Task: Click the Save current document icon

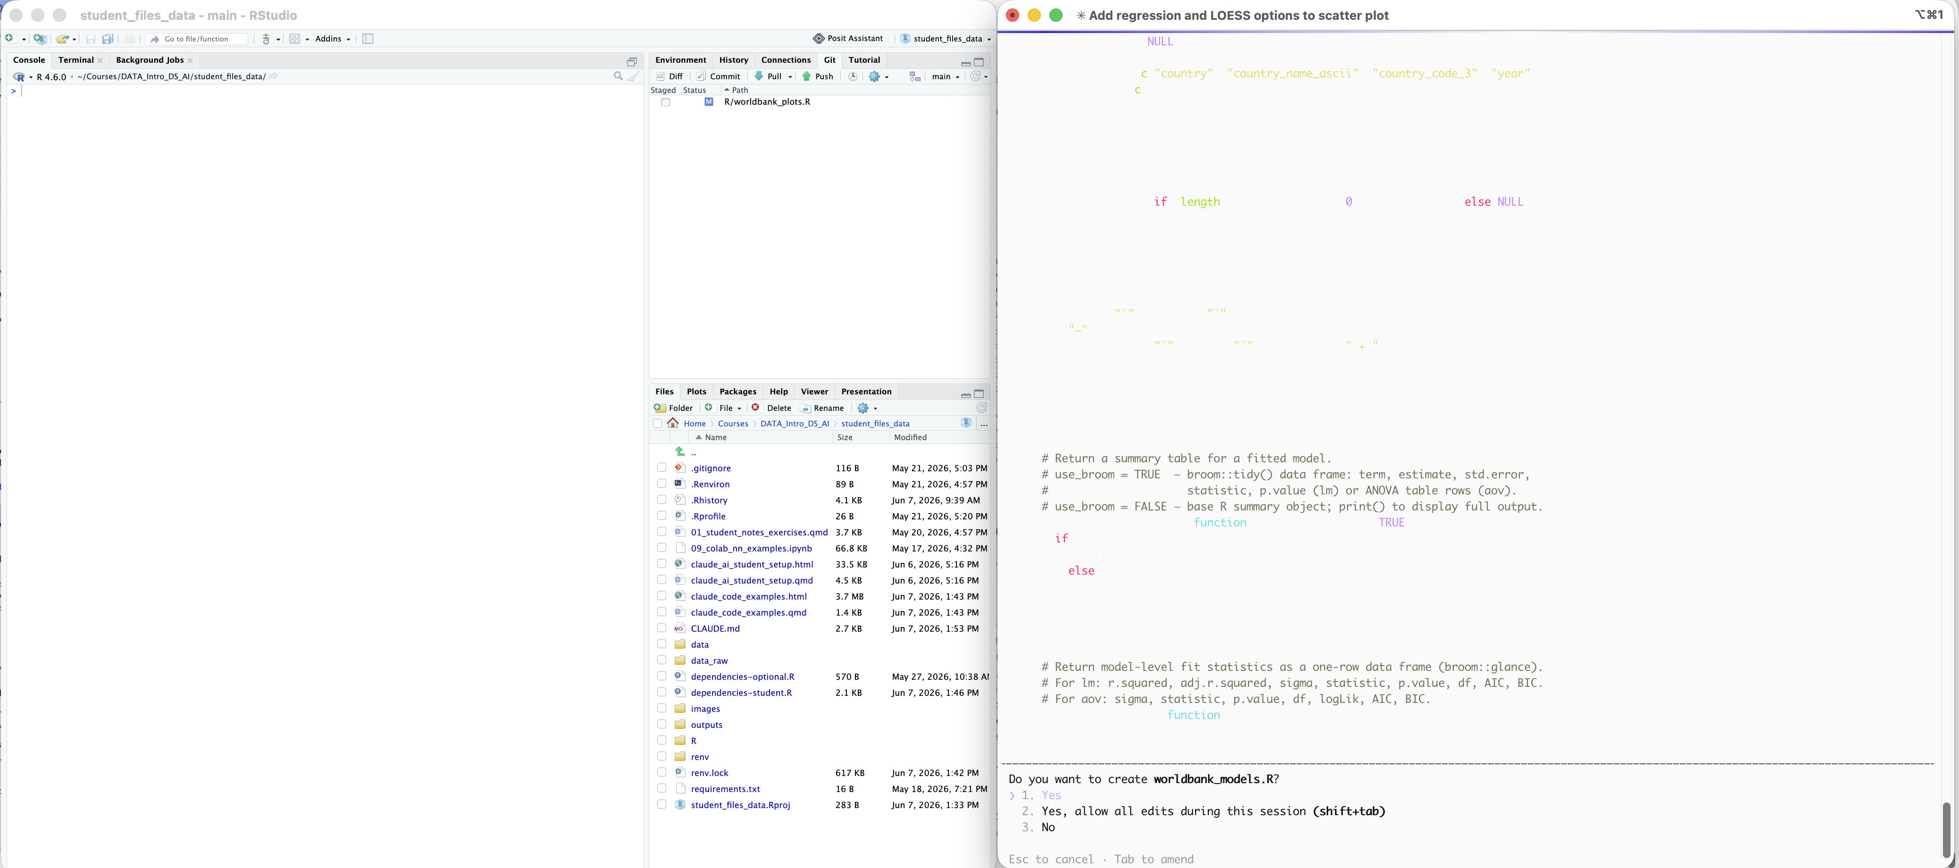Action: (x=91, y=39)
